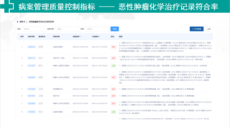The height and width of the screenshot is (129, 230).
Task: Click the blue 查询 search button
Action: [115, 29]
